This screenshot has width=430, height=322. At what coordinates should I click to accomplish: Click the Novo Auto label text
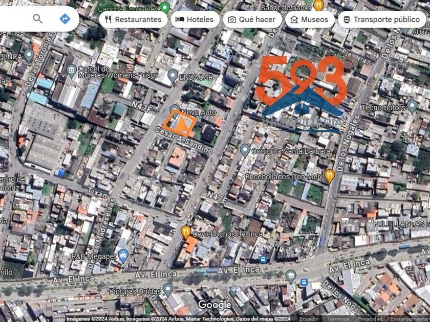click(199, 112)
